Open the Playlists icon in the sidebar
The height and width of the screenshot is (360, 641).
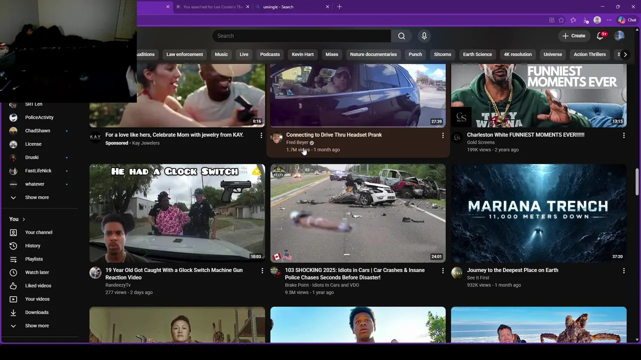point(14,259)
